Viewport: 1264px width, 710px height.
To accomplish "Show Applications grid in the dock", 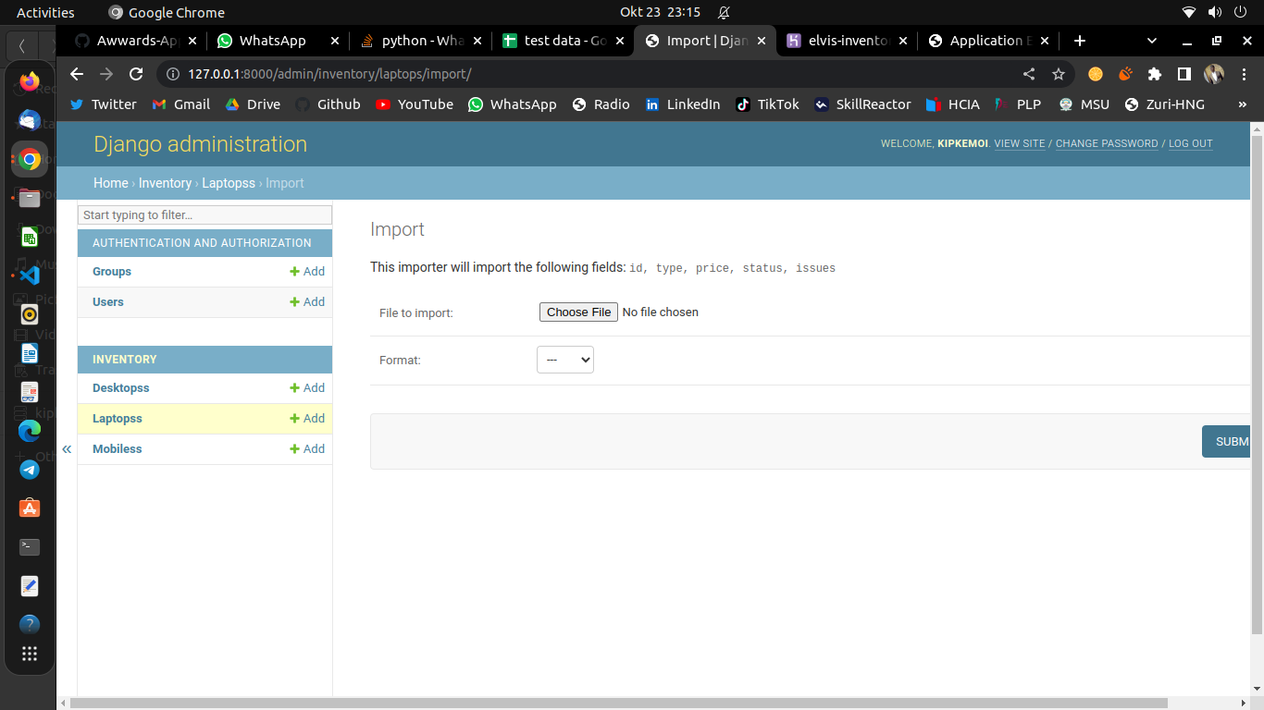I will point(30,654).
